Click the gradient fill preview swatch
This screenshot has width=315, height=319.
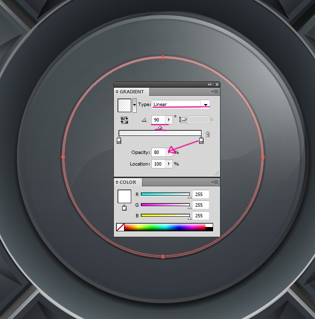125,106
